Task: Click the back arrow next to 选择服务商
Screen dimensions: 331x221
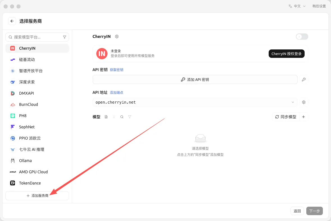Action: pyautogui.click(x=12, y=21)
